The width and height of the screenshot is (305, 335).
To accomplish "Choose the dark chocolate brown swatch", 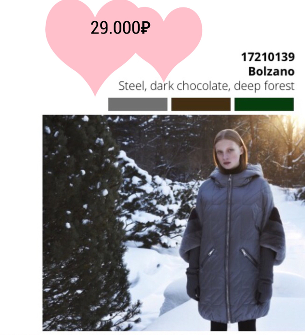I will coord(201,104).
